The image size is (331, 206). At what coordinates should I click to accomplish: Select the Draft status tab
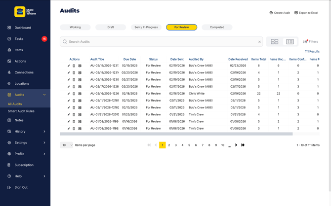click(x=111, y=27)
